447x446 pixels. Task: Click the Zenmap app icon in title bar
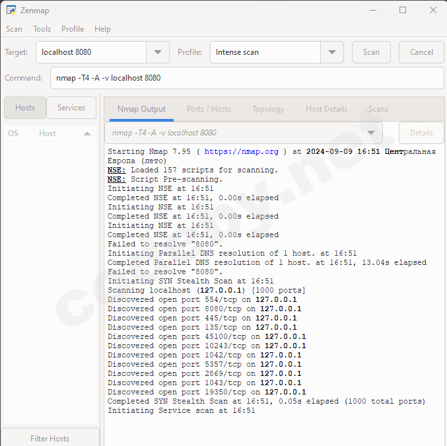pos(11,11)
